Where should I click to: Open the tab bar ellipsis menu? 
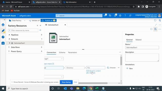[x=160, y=25]
